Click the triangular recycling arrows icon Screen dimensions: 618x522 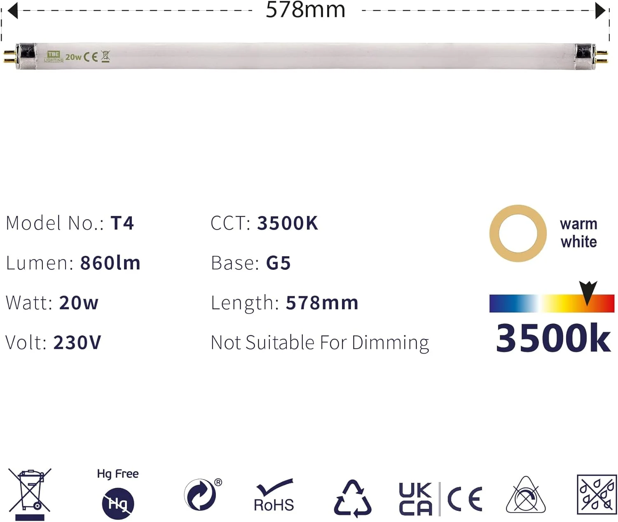pos(353,498)
